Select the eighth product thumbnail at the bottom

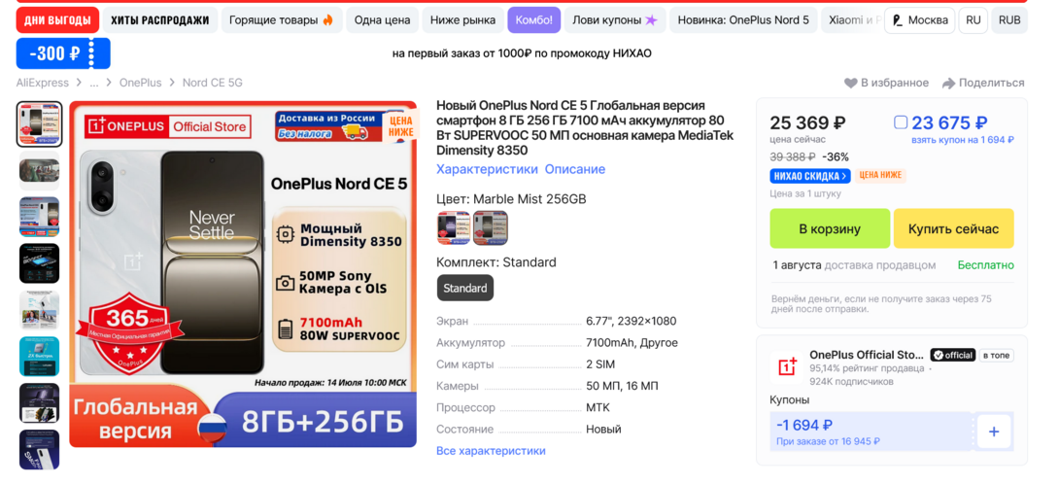coord(39,450)
